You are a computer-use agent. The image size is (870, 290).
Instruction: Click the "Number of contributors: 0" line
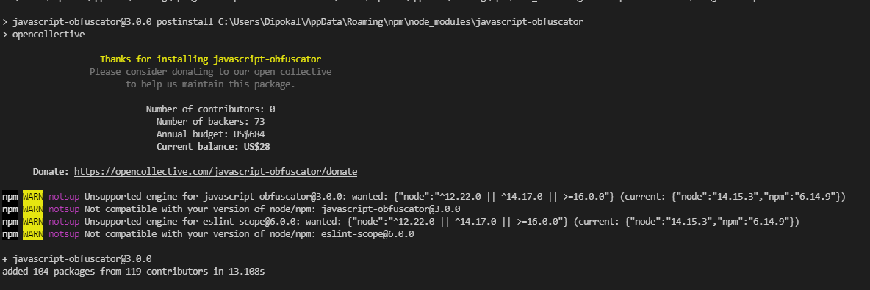[x=210, y=109]
